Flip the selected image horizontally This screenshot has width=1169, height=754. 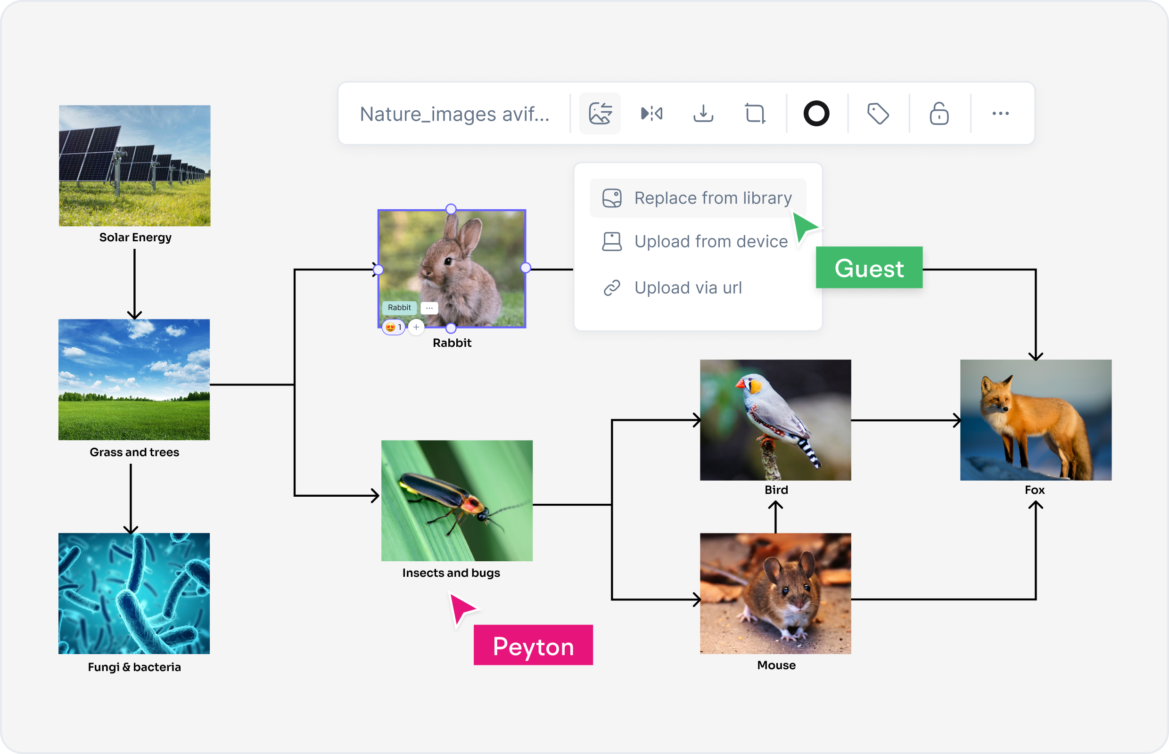[x=652, y=114]
